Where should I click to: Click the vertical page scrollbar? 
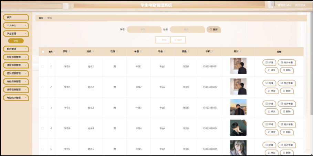pos(312,63)
